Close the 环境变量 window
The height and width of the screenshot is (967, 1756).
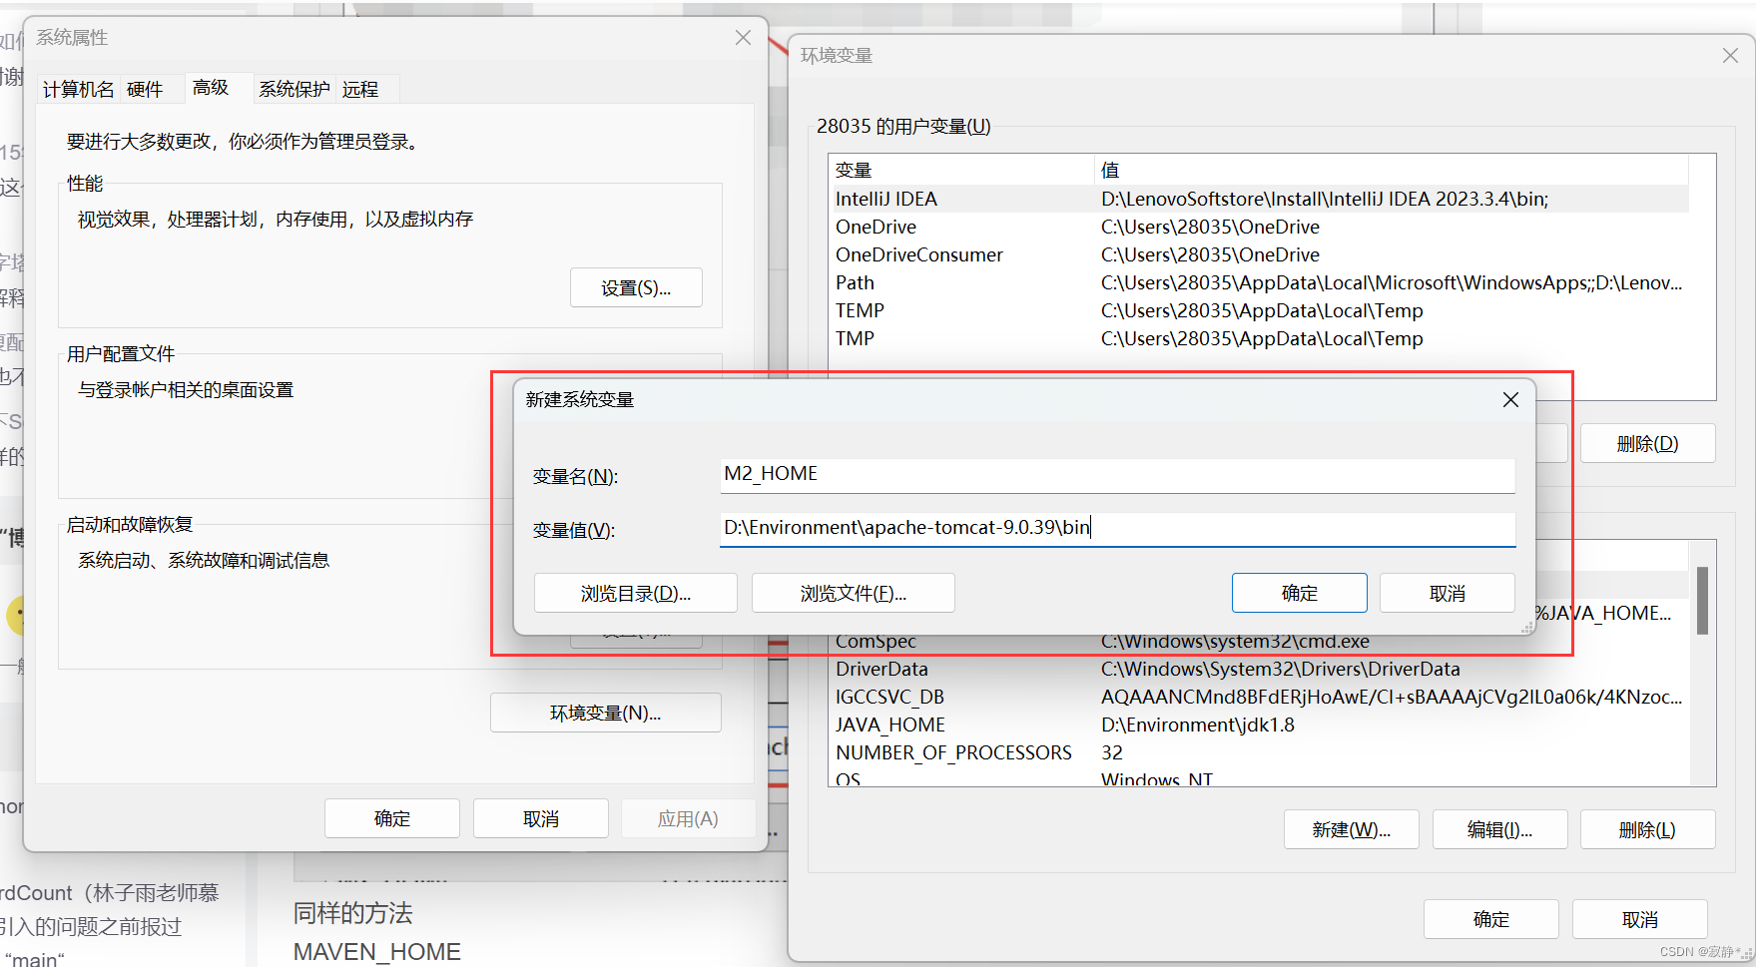(1730, 56)
